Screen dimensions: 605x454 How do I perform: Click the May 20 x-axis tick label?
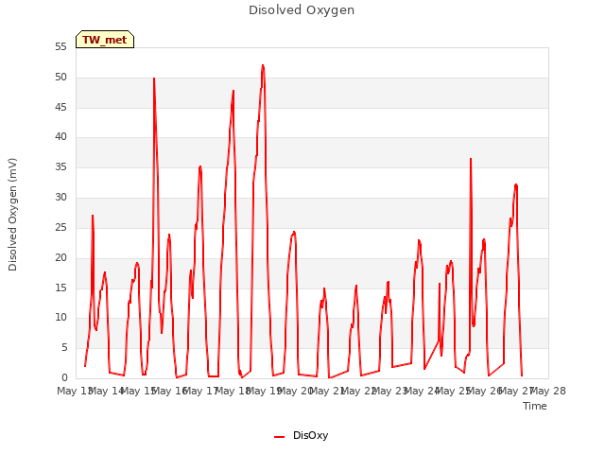(295, 392)
